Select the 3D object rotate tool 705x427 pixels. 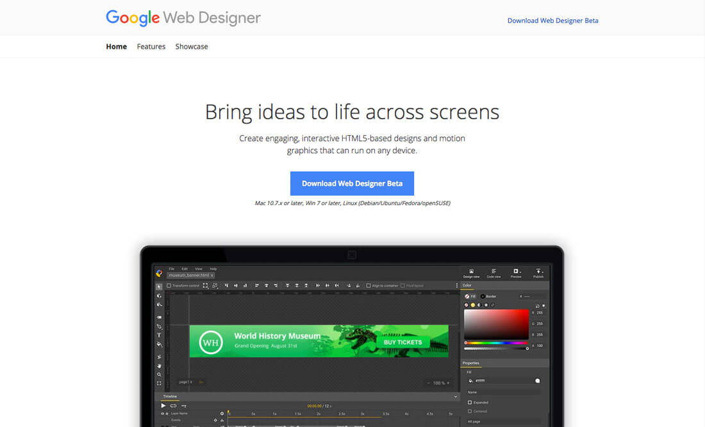pos(159,296)
